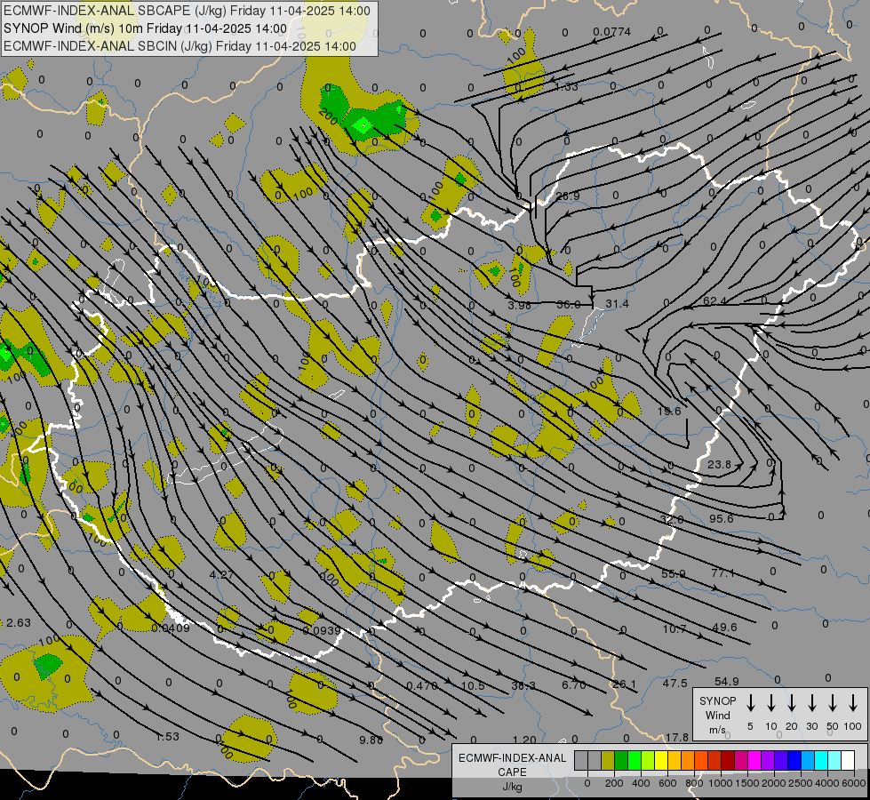Click the wind legend arrow for 10 m/s
870x800 pixels.
[x=771, y=703]
